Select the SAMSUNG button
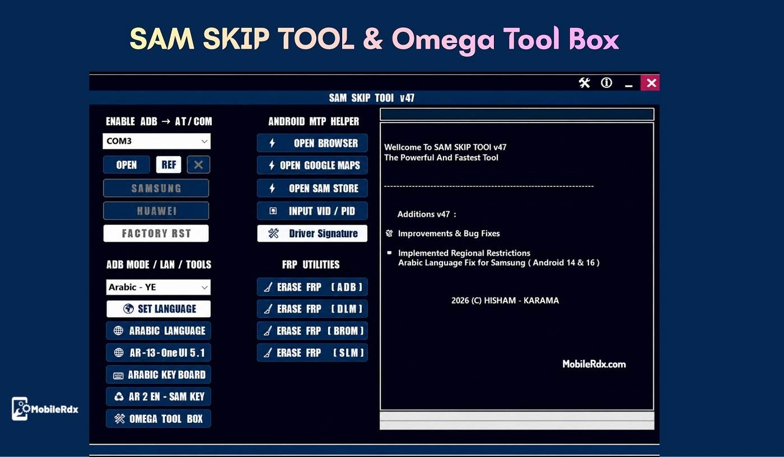784x457 pixels. 156,188
